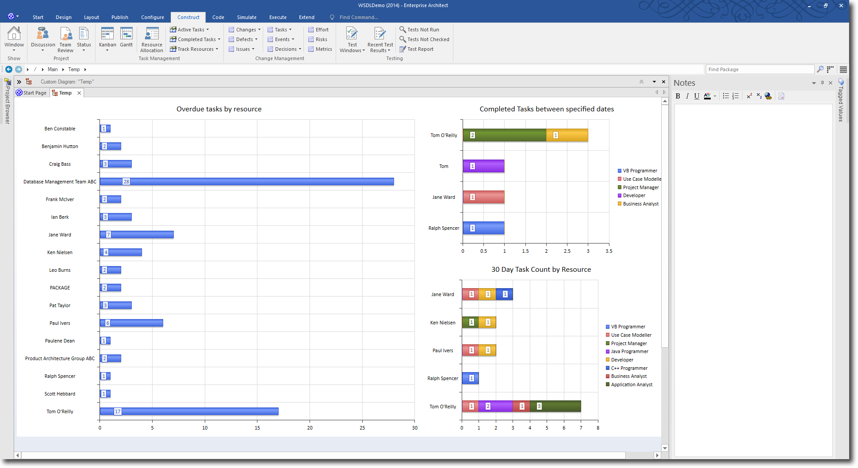The width and height of the screenshot is (858, 468).
Task: Open the Team Review icon
Action: click(x=65, y=35)
